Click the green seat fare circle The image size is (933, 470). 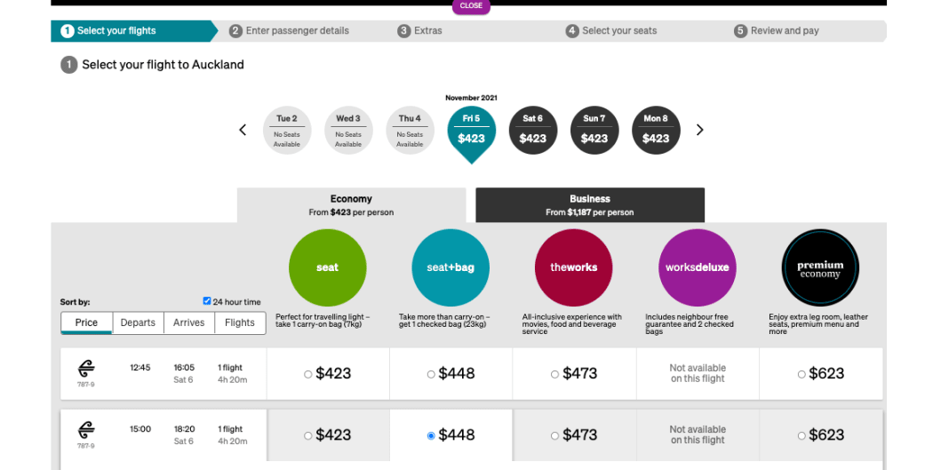(x=327, y=267)
